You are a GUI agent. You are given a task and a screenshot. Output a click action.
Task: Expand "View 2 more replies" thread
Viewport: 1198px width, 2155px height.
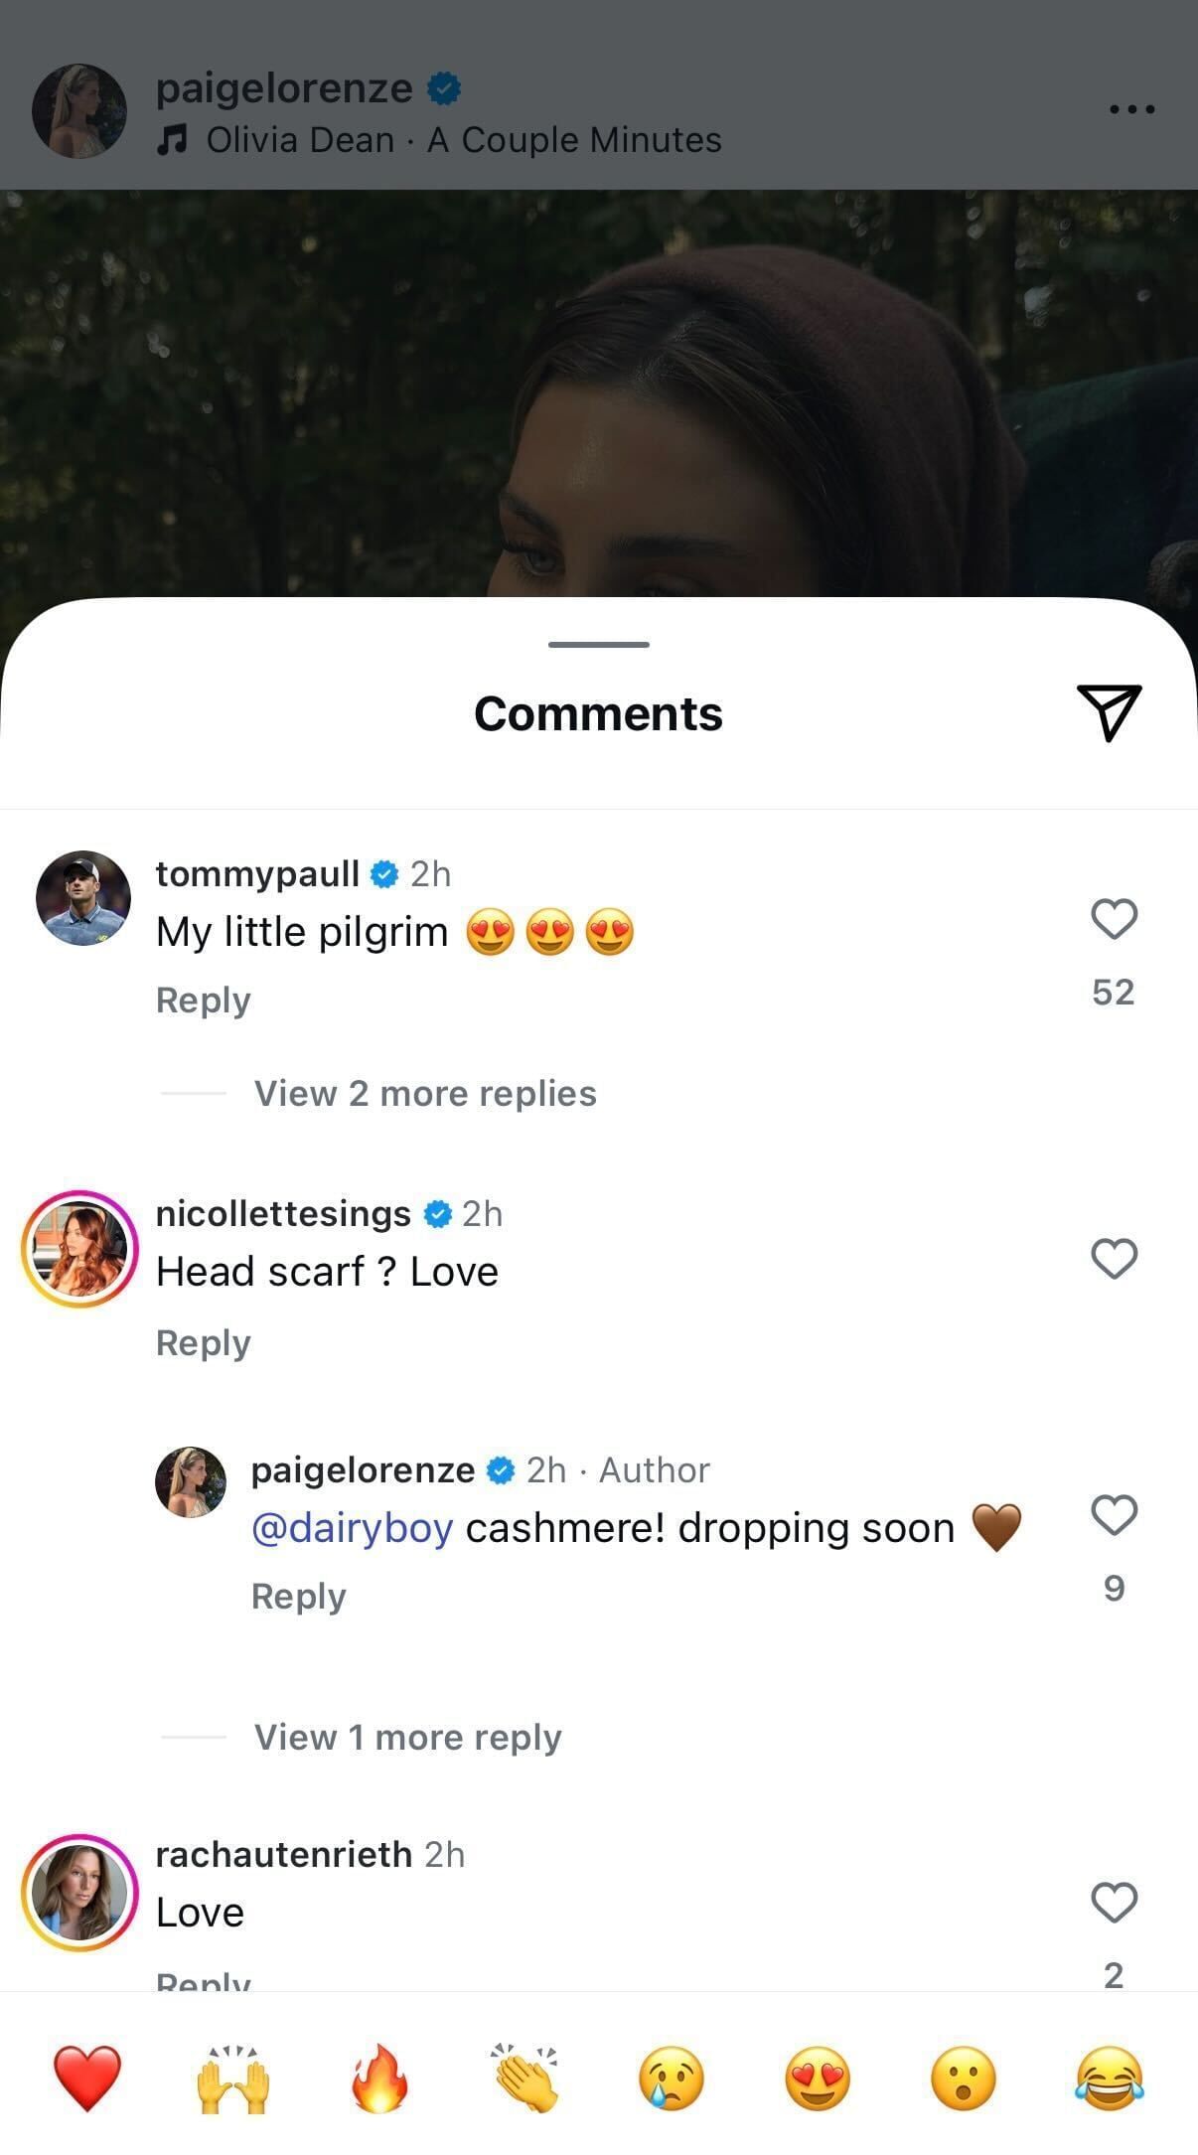pos(425,1094)
